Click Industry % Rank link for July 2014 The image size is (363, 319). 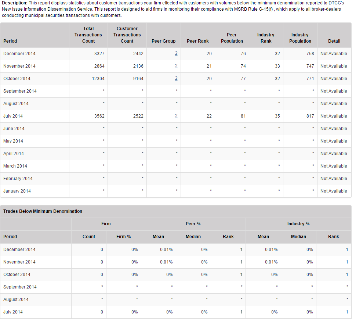coord(347,312)
